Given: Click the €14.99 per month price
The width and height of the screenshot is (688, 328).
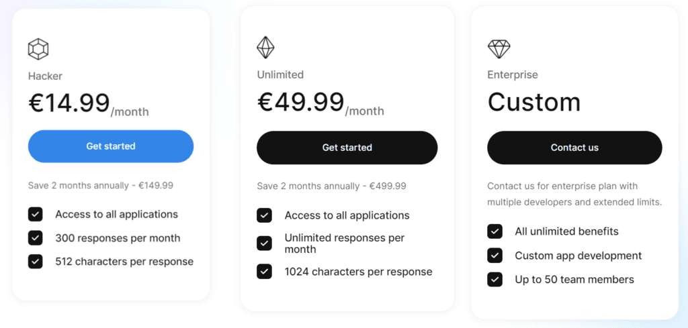Looking at the screenshot, I should pos(88,104).
